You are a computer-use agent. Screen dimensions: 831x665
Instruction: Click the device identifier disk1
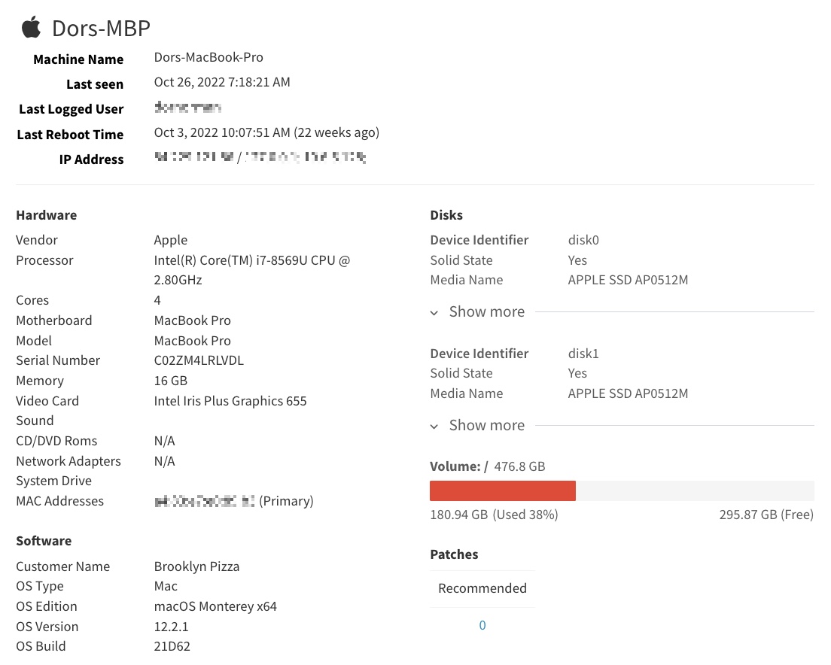tap(583, 353)
